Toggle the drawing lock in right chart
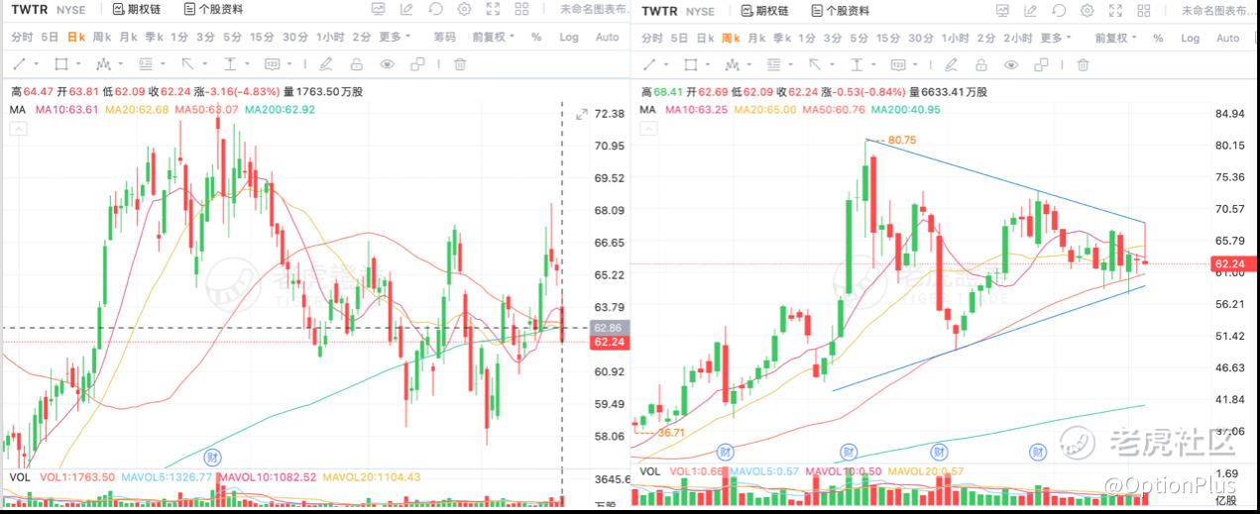The image size is (1260, 514). (x=981, y=64)
